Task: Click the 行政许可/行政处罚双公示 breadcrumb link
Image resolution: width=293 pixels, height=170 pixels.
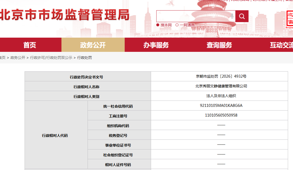Action: click(51, 58)
